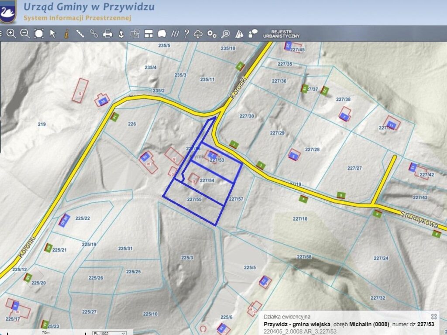Click parcel label 219
This screenshot has height=335, width=447.
click(x=41, y=124)
